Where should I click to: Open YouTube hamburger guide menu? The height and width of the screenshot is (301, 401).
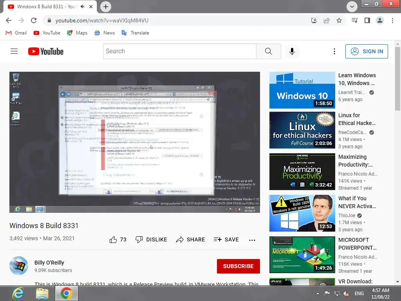14,51
